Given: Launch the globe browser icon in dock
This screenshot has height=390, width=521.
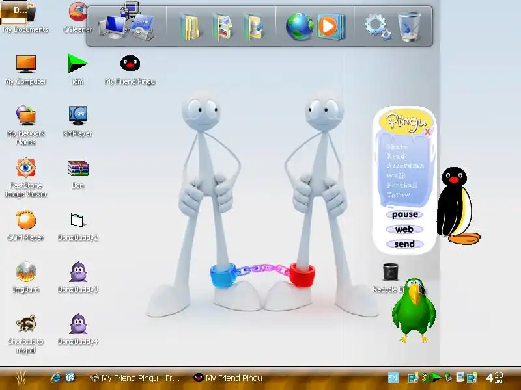Looking at the screenshot, I should [x=299, y=27].
